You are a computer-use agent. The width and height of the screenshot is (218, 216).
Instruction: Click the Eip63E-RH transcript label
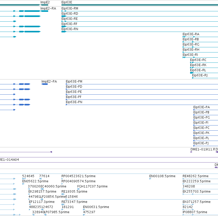pos(191,50)
